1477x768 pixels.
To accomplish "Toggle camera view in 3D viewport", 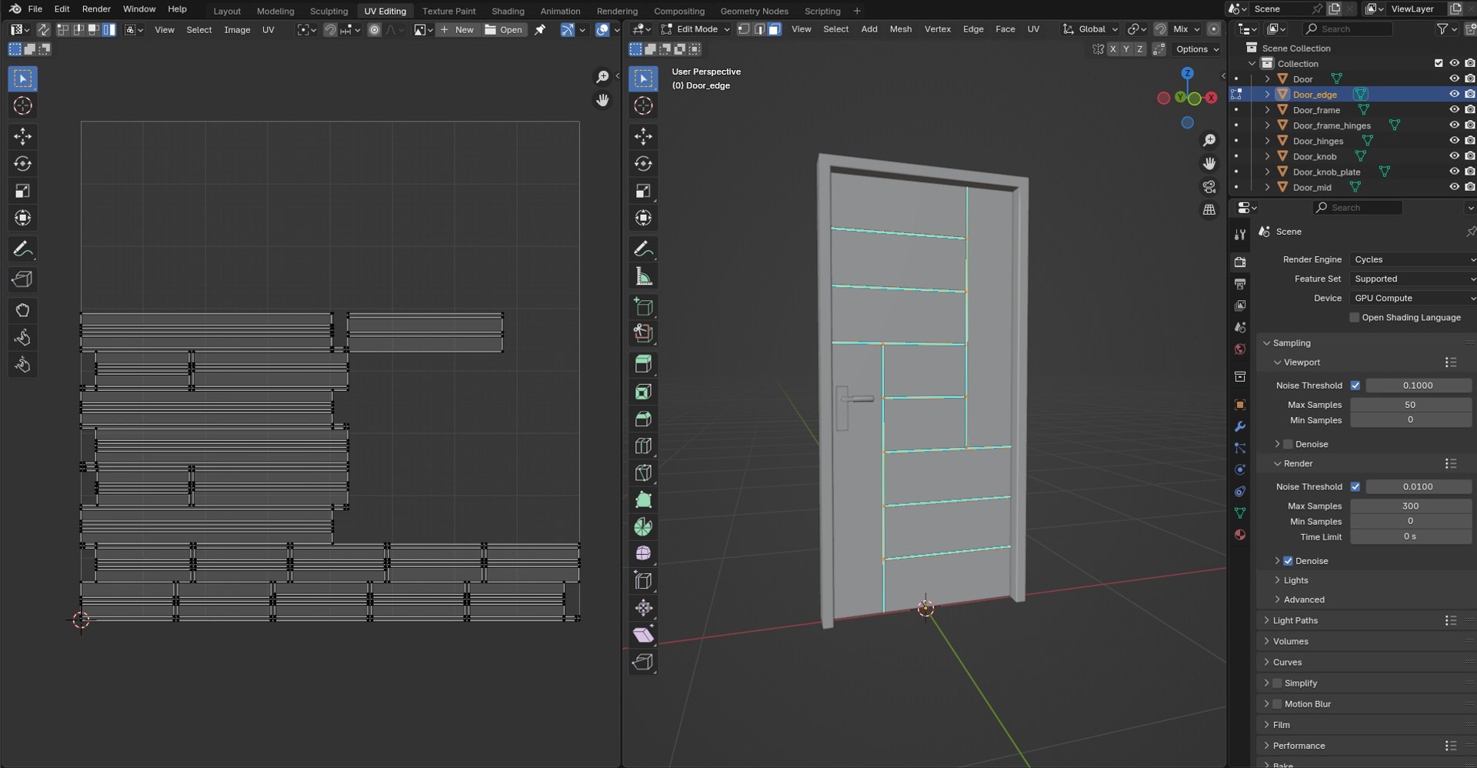I will pos(1209,187).
